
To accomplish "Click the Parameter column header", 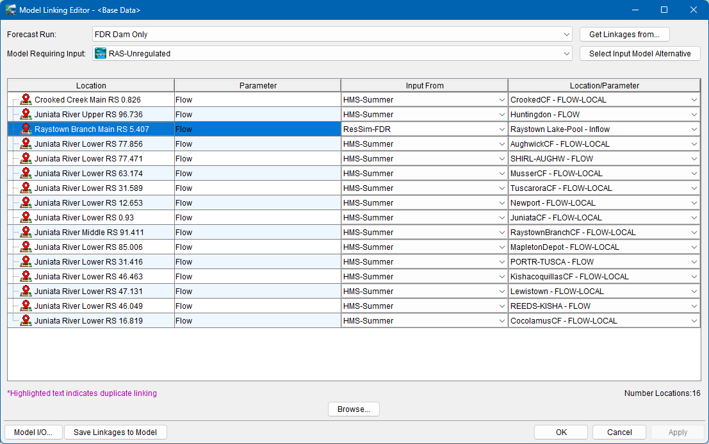I will pos(256,85).
